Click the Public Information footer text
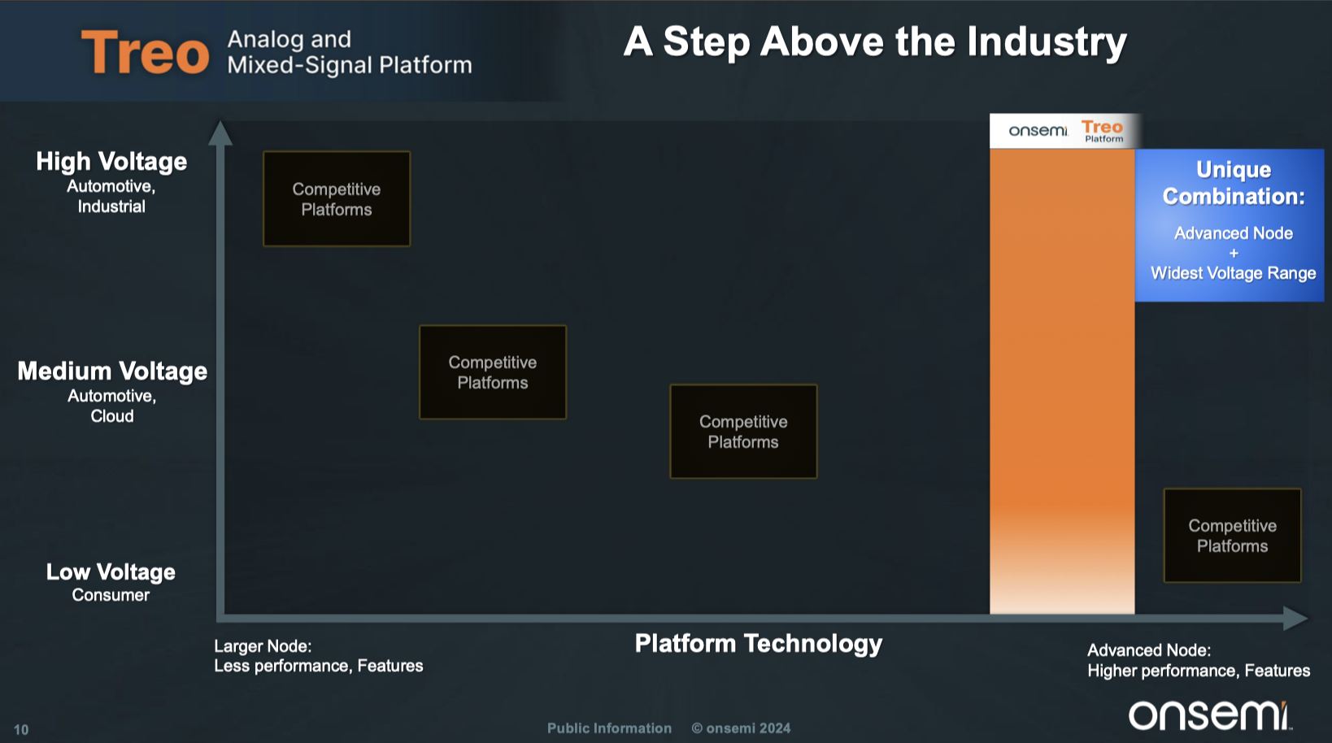This screenshot has height=743, width=1332. pos(609,728)
